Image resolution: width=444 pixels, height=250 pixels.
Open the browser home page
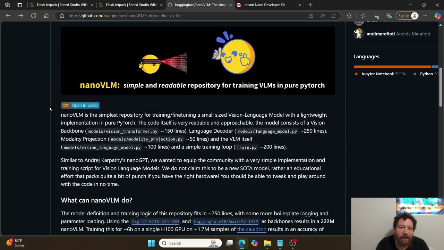tap(46, 16)
